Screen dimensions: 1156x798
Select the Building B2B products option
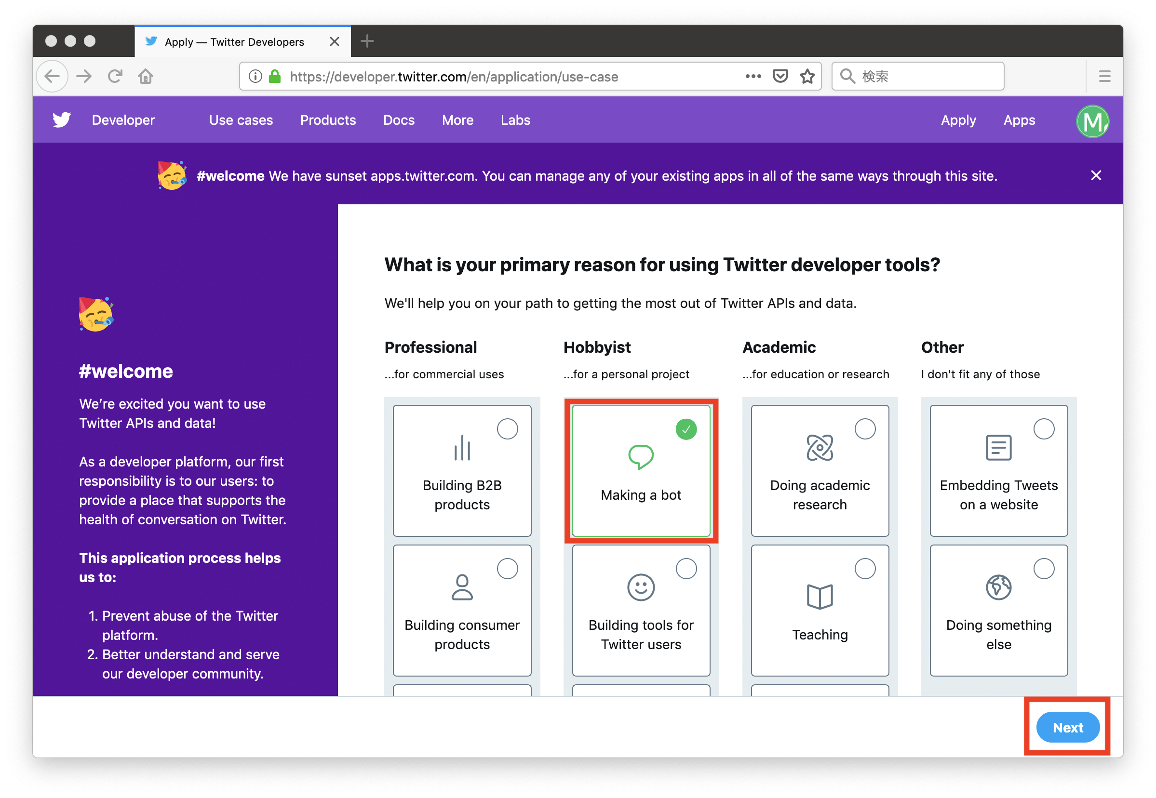(462, 470)
